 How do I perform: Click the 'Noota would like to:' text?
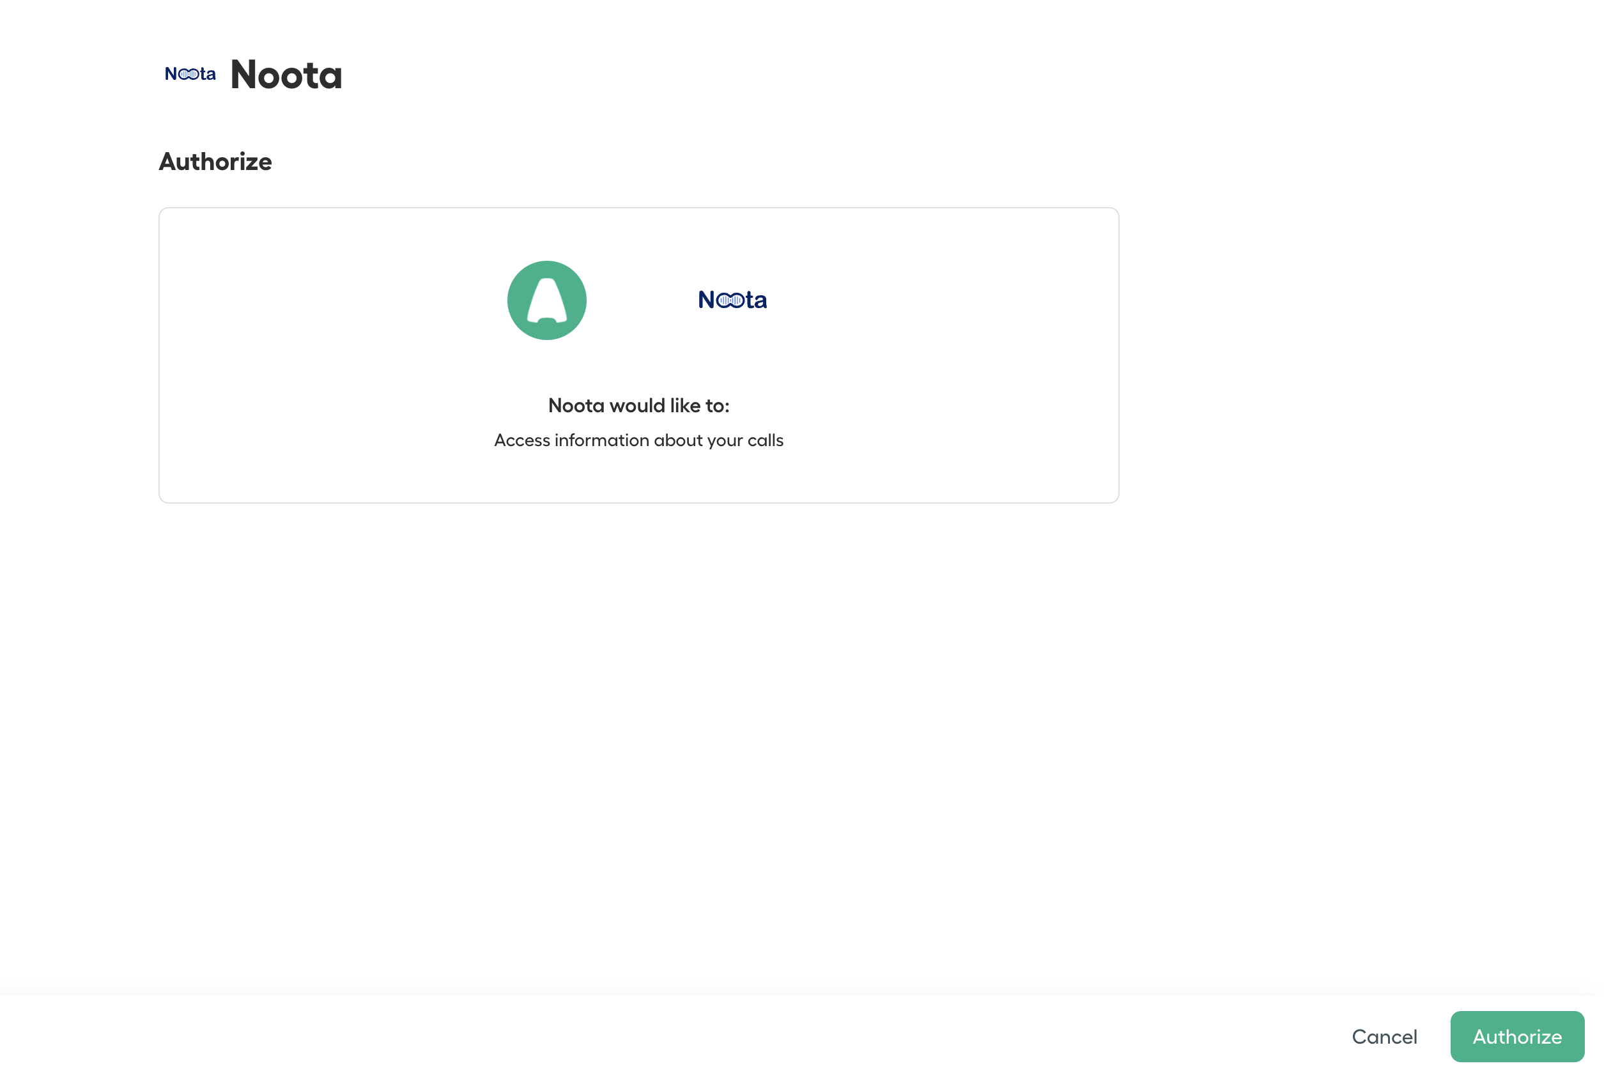tap(638, 406)
